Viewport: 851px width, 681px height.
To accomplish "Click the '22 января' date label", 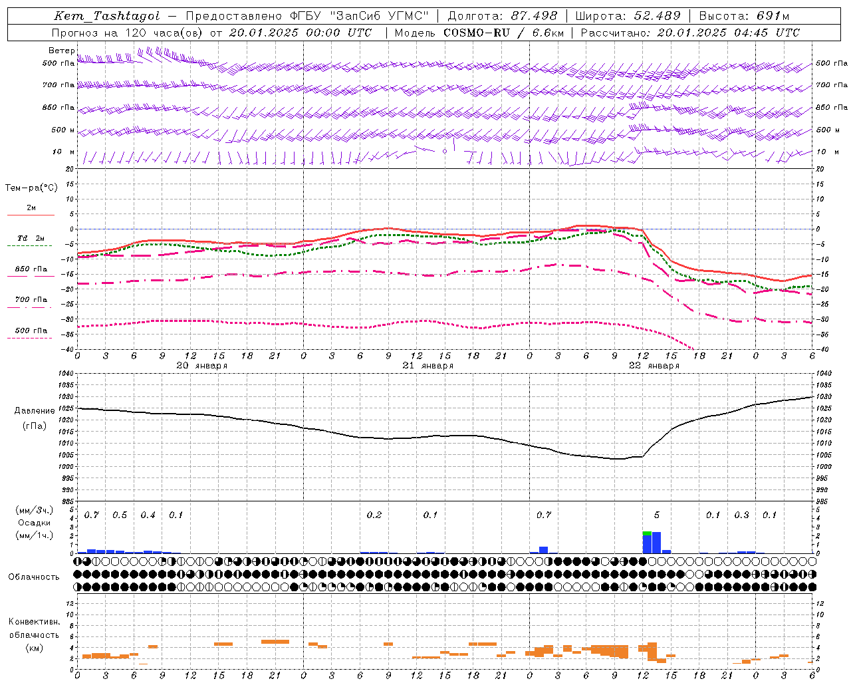I will coord(654,366).
